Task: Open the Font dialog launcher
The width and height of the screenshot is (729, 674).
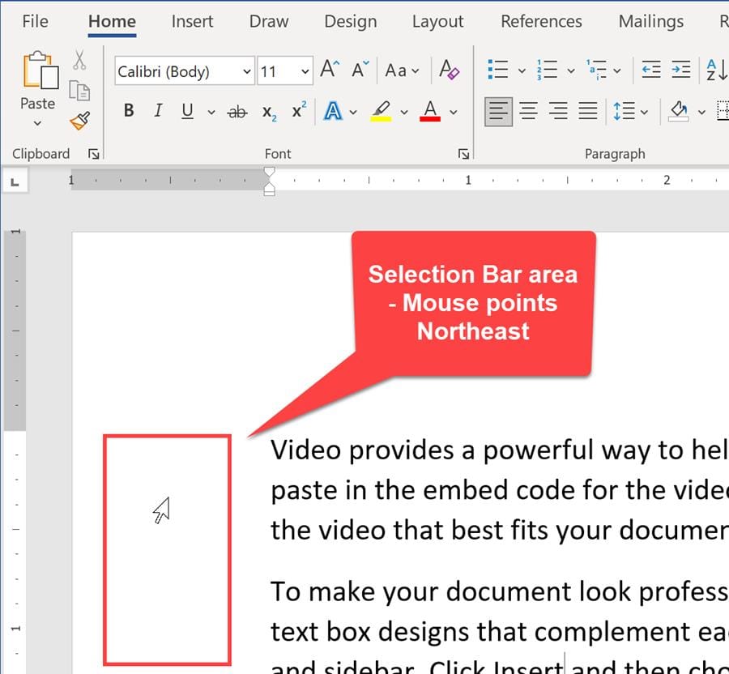Action: click(463, 153)
